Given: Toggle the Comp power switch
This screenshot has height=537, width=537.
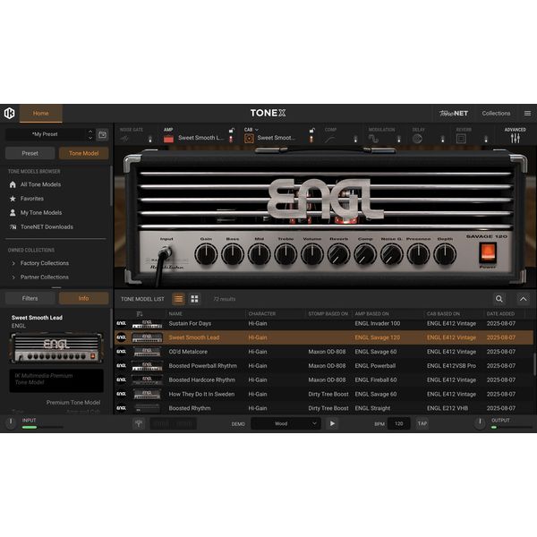Looking at the screenshot, I should (355, 139).
